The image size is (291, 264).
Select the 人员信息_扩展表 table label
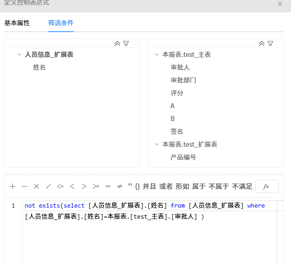49,55
